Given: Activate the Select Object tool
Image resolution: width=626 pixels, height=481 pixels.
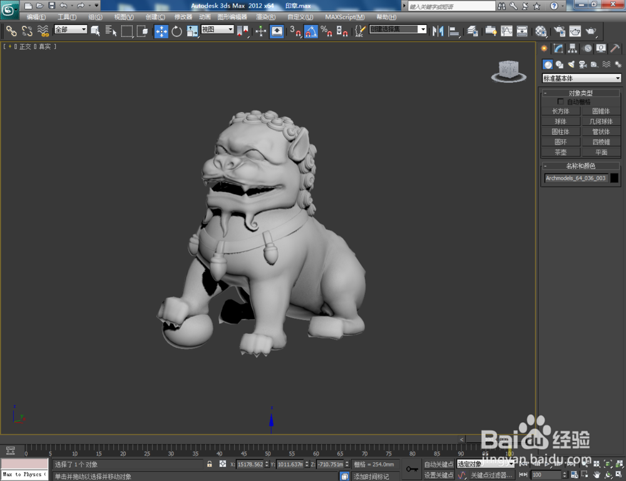Looking at the screenshot, I should [95, 31].
